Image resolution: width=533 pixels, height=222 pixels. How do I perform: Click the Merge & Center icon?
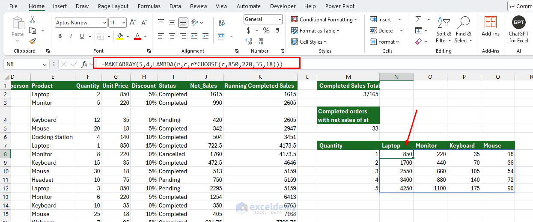[222, 36]
